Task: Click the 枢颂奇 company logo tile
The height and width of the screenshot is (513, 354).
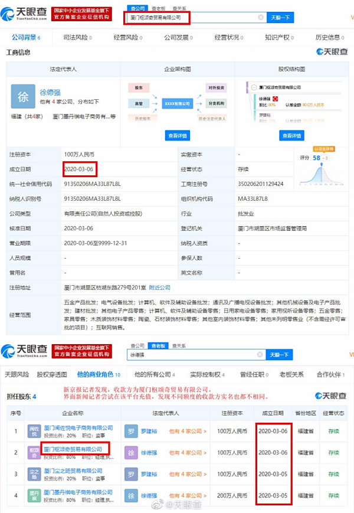Action: pos(34,453)
